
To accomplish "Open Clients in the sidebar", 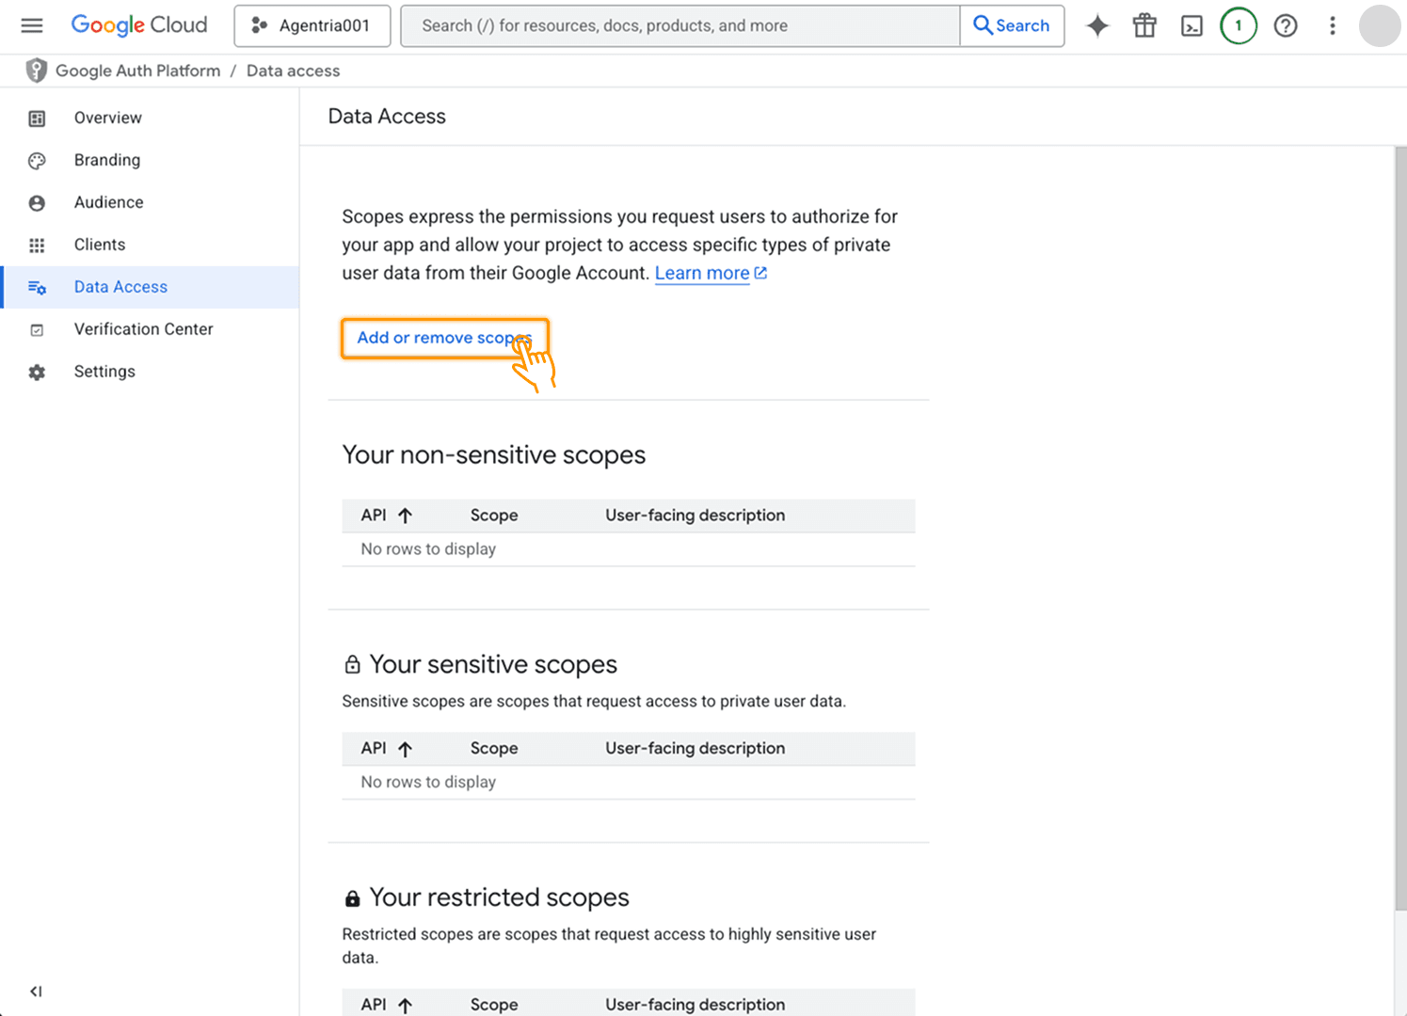I will [150, 245].
